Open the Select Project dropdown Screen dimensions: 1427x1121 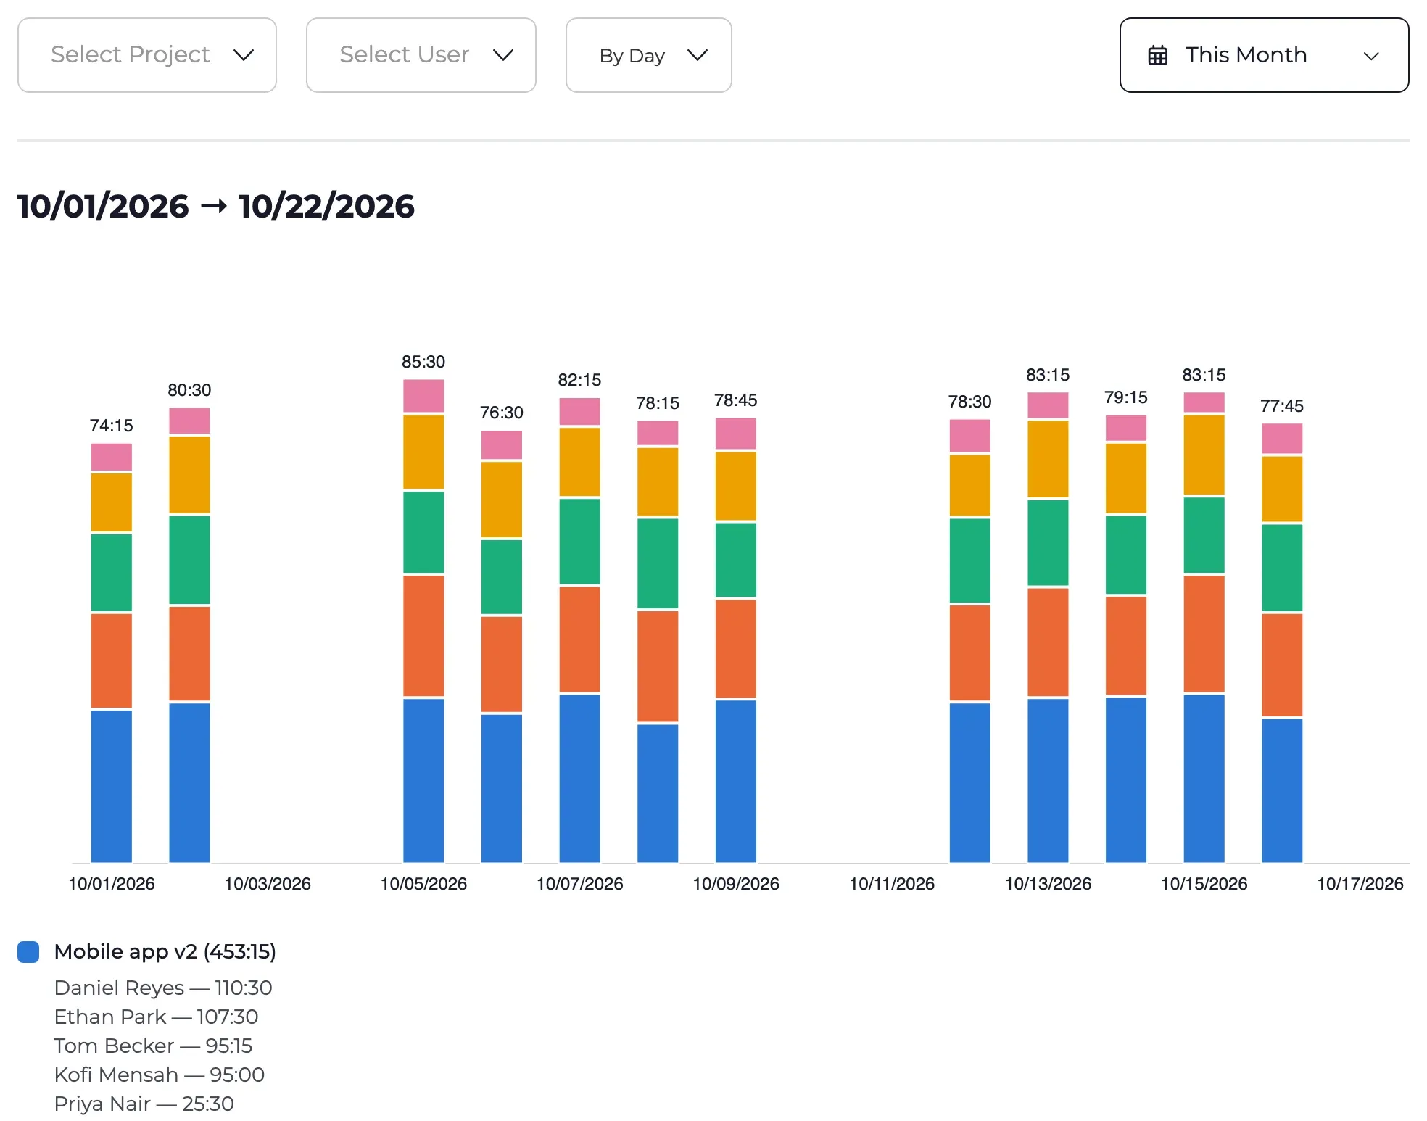tap(147, 55)
